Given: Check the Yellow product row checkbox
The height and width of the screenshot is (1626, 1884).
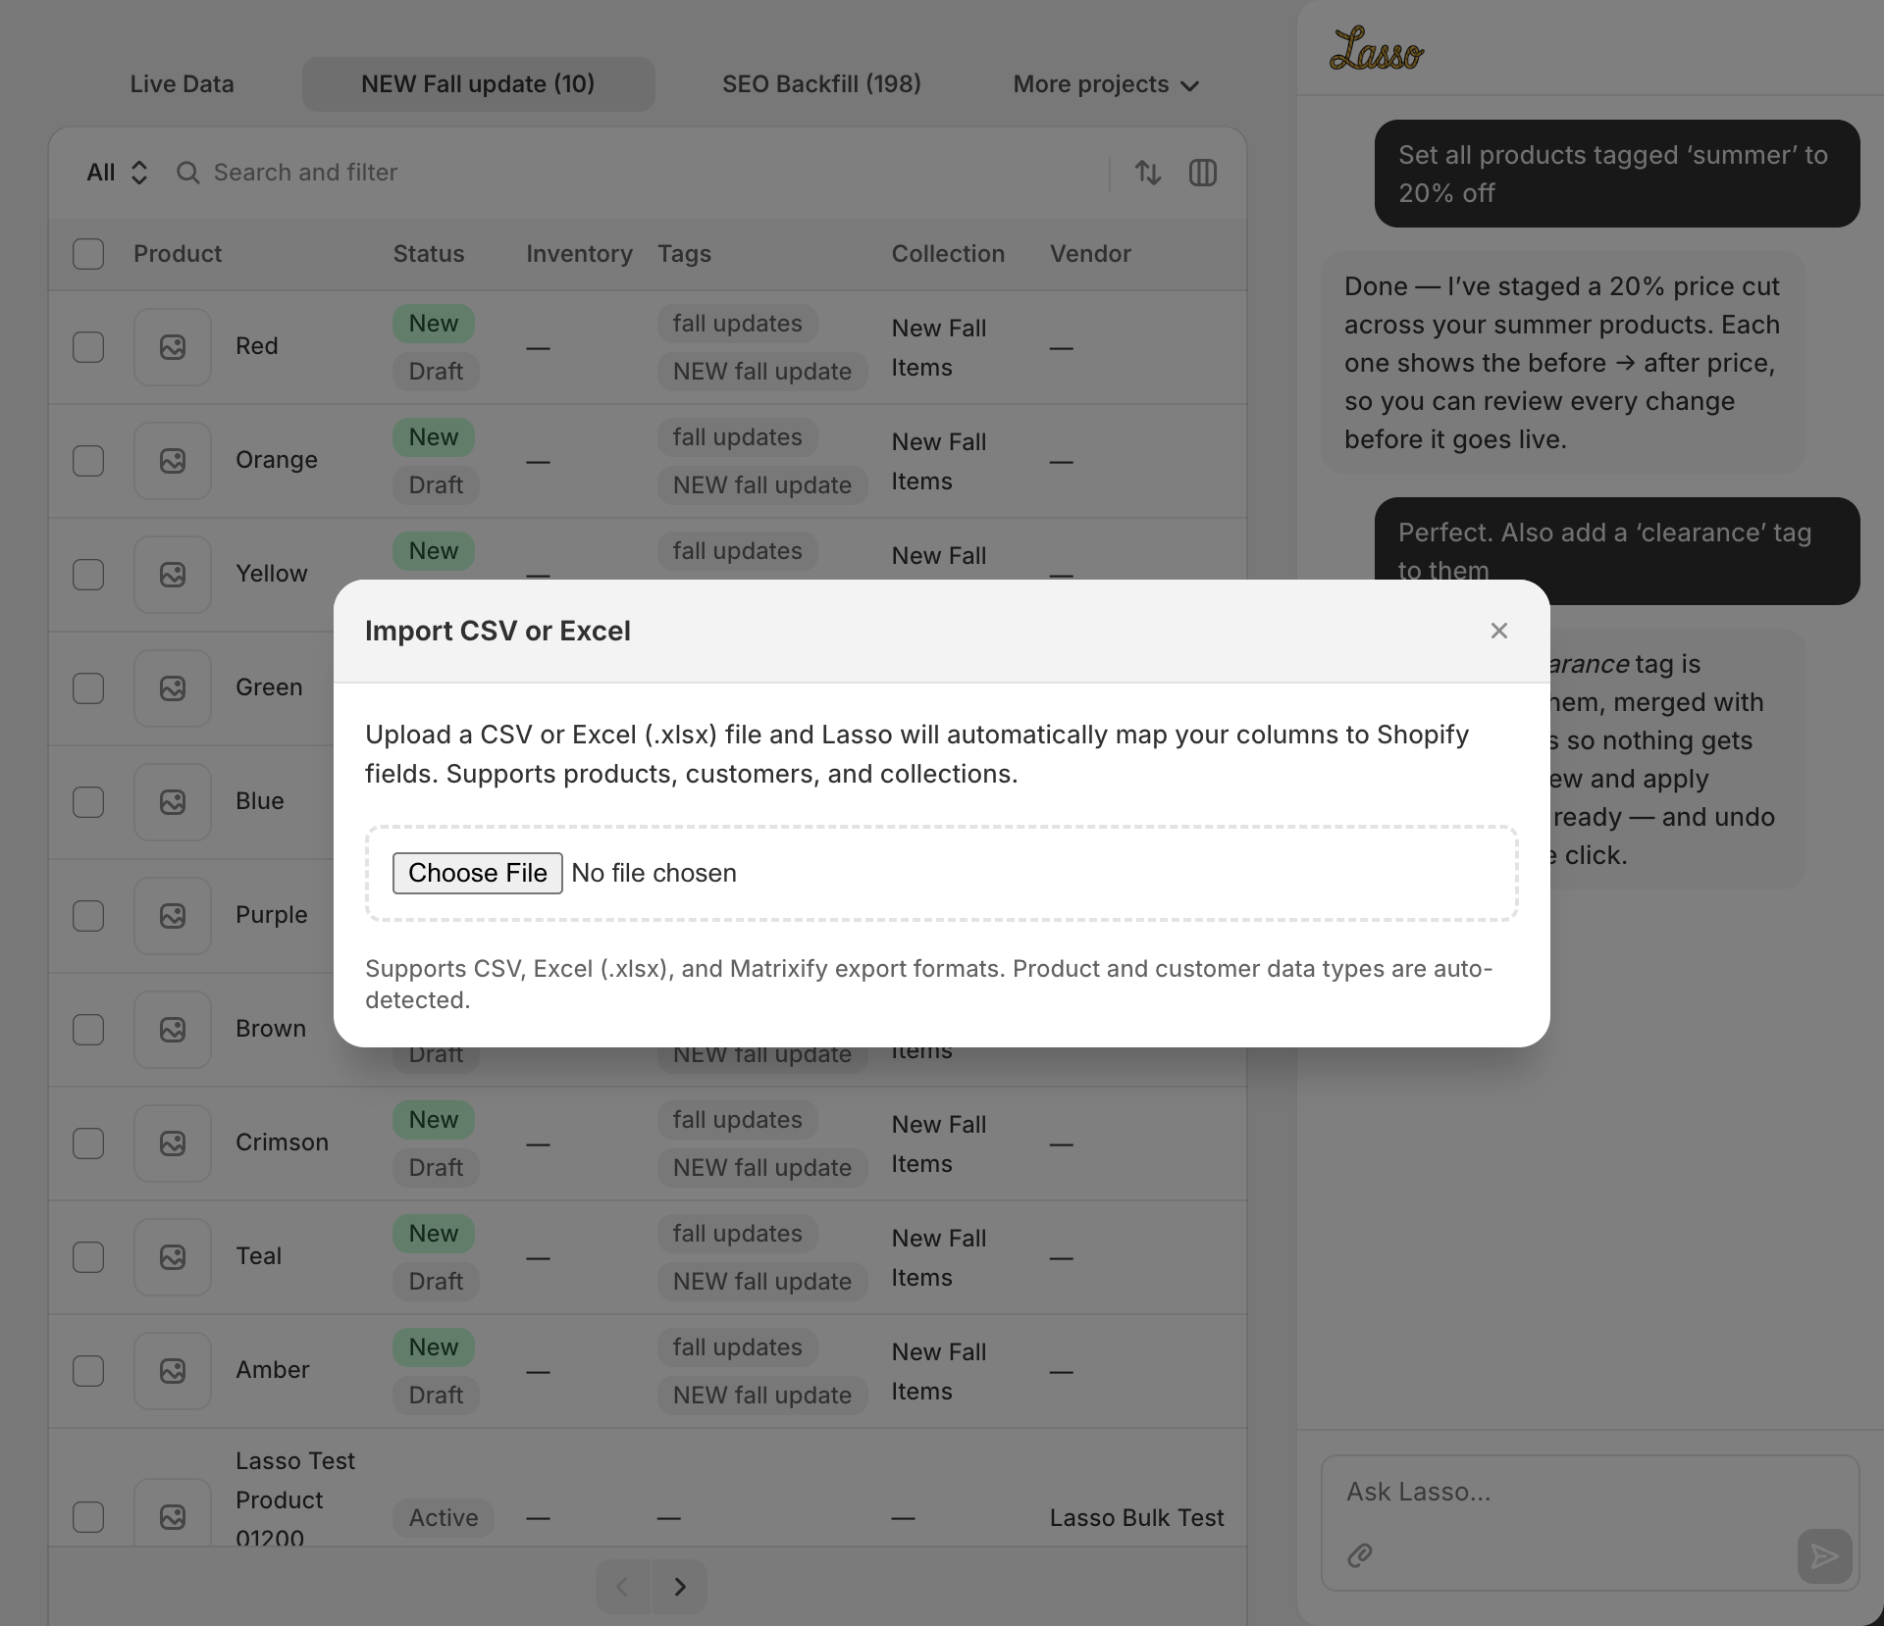Looking at the screenshot, I should [88, 575].
